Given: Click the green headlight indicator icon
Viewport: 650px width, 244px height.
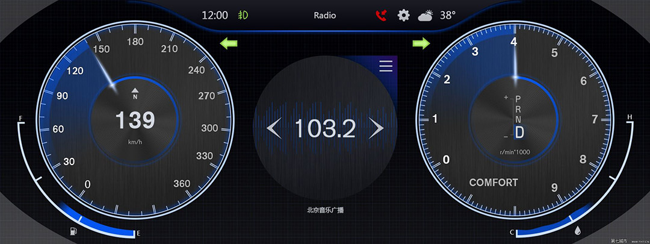Looking at the screenshot, I should [x=243, y=15].
